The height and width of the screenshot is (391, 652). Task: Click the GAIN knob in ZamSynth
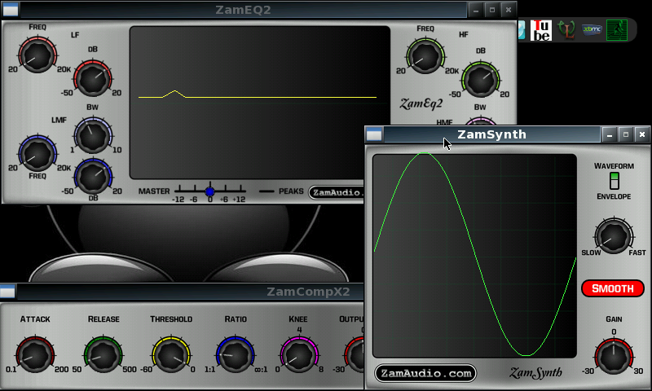pos(614,356)
